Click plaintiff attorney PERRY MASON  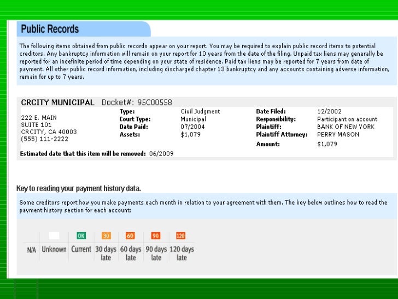click(x=338, y=135)
